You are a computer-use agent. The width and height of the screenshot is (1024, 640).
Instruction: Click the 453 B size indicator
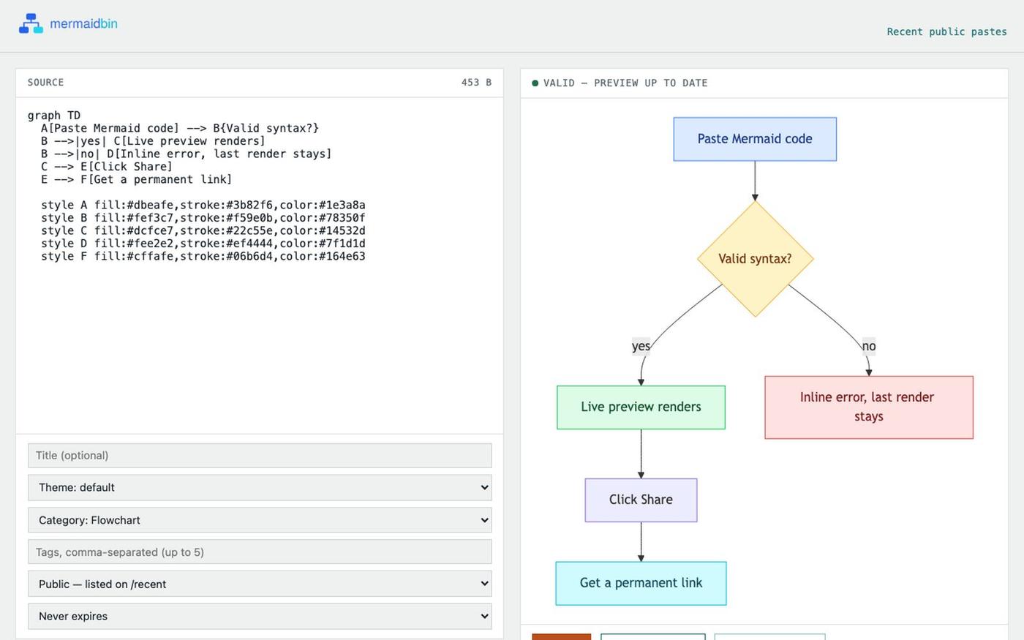[x=476, y=83]
